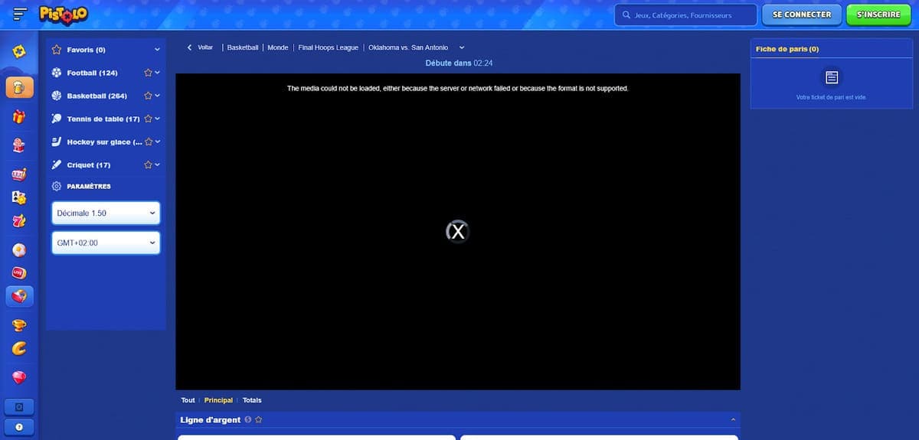Select the soccer ball sidebar icon
The width and height of the screenshot is (919, 440).
tap(19, 250)
